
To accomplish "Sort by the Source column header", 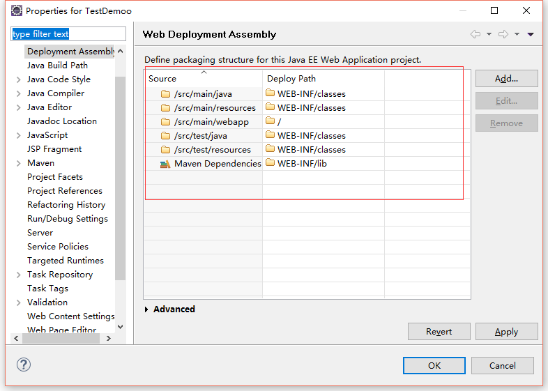I will [x=204, y=78].
